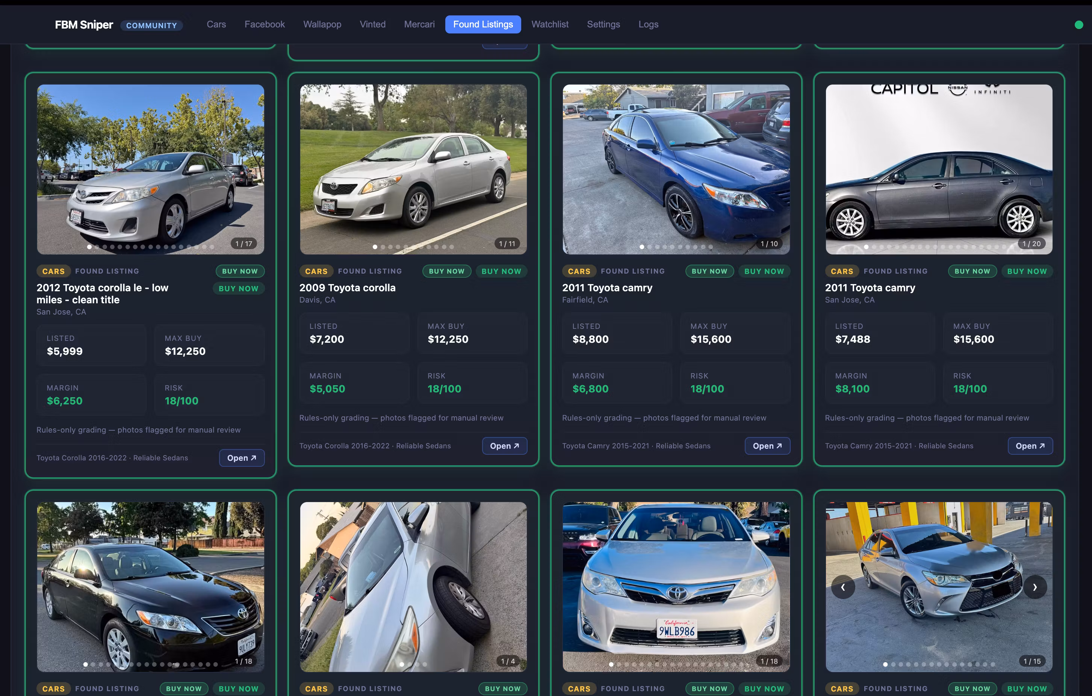This screenshot has width=1092, height=696.
Task: Open the 2011 Toyota camry Fairfield listing
Action: (x=767, y=446)
